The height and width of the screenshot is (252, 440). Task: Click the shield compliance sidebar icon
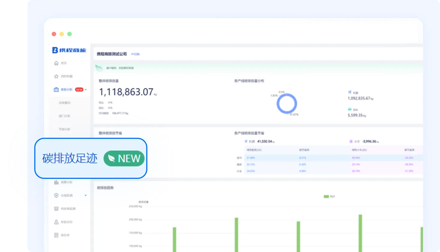pyautogui.click(x=56, y=195)
